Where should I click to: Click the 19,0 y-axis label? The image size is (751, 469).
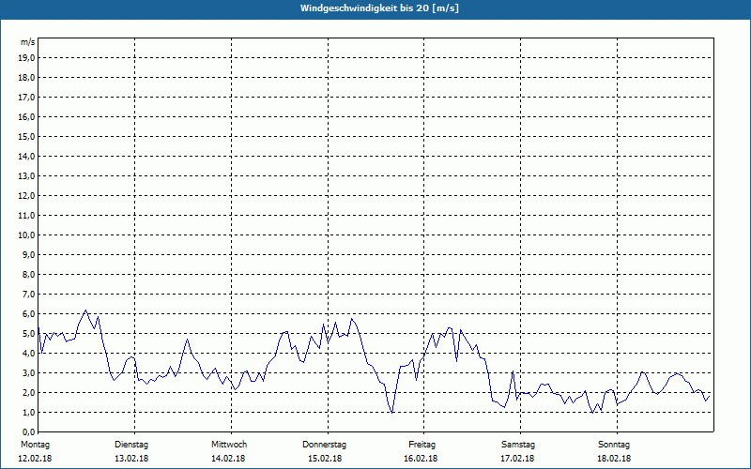26,58
